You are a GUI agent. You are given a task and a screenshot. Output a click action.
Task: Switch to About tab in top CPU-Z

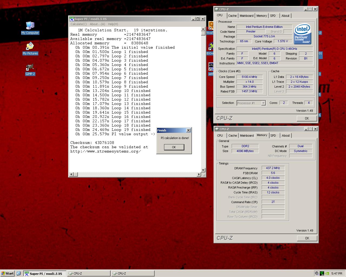(285, 16)
